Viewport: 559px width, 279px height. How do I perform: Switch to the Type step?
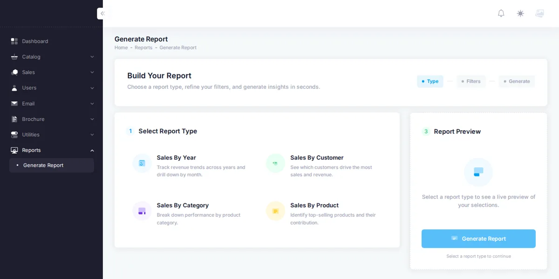point(430,81)
